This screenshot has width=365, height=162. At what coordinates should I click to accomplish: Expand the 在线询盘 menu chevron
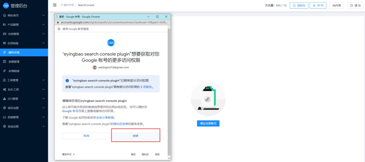click(x=43, y=43)
